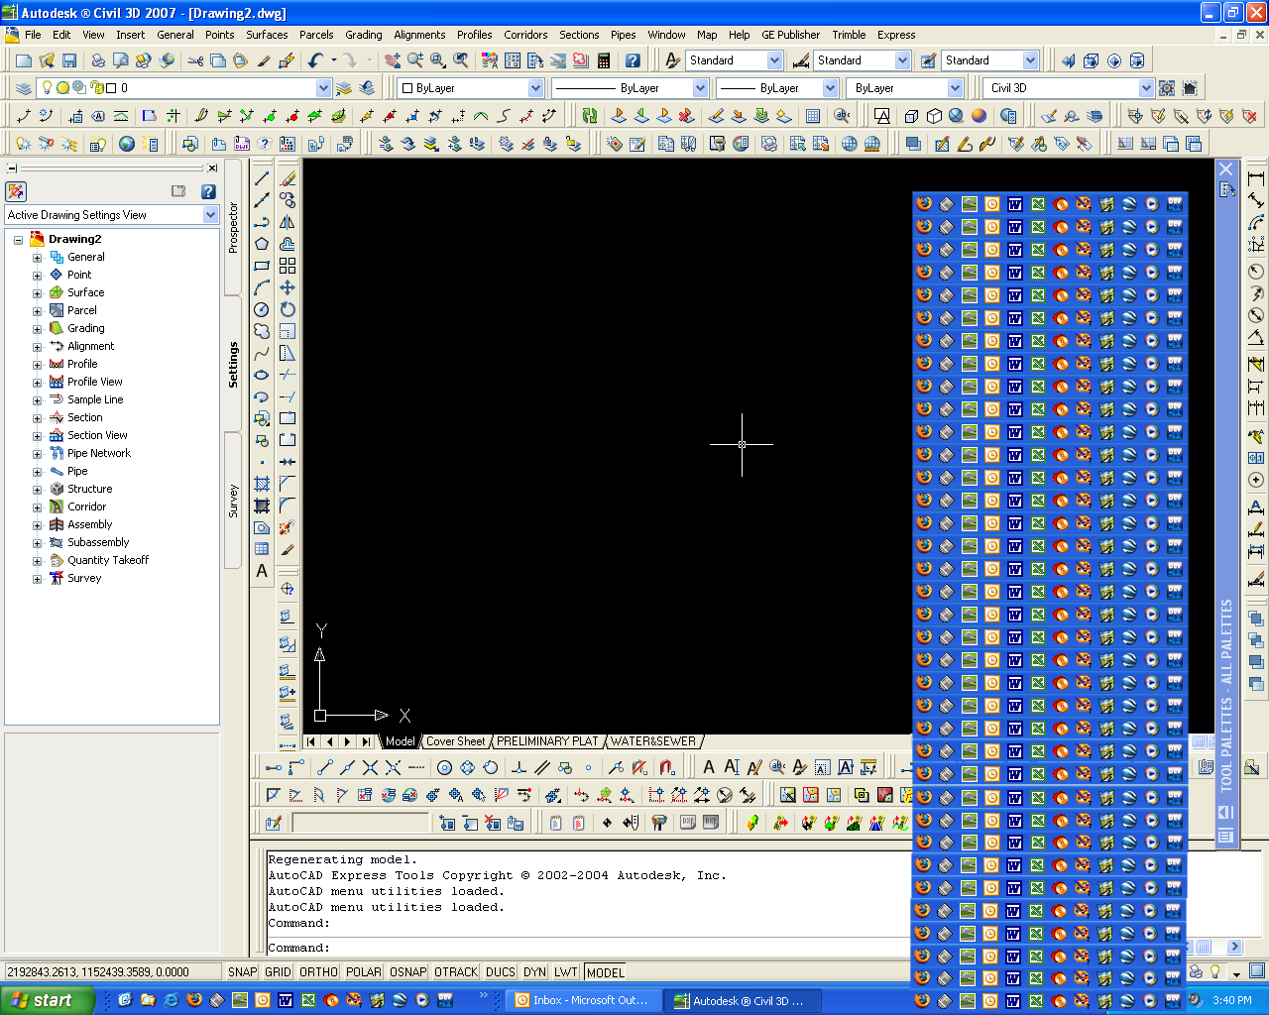Image resolution: width=1269 pixels, height=1015 pixels.
Task: Expand the Pipe Network tree node
Action: click(37, 454)
